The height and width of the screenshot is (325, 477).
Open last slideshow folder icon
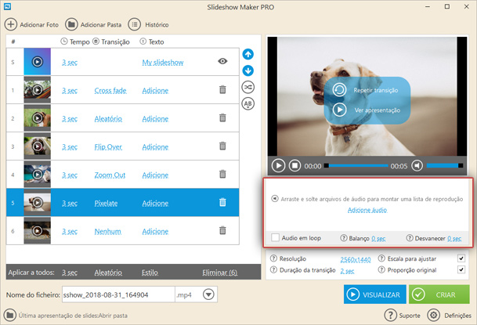[x=9, y=315]
